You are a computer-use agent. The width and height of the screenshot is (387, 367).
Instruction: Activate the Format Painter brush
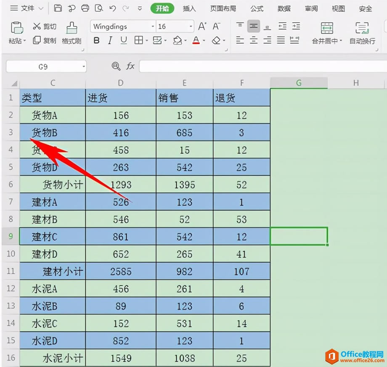(x=72, y=33)
